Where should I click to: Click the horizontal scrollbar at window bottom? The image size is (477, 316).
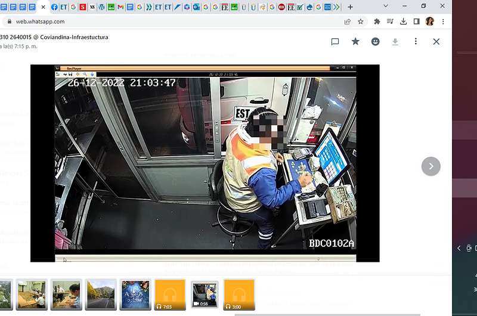click(x=327, y=315)
